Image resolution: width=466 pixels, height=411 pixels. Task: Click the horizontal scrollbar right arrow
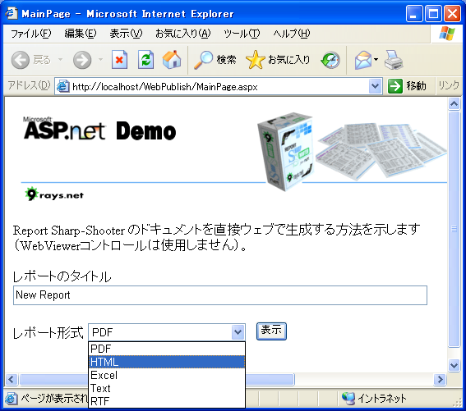click(440, 379)
